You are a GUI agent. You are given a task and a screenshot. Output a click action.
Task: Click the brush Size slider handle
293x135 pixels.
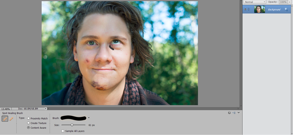(72, 125)
